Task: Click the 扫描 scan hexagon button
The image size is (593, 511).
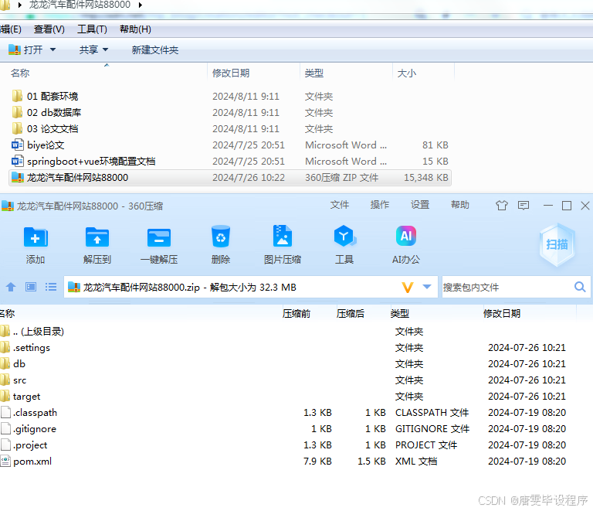Action: coord(557,244)
